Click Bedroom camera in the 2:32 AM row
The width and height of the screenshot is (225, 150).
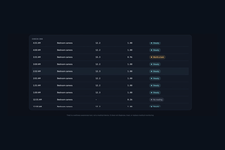[x=65, y=71]
